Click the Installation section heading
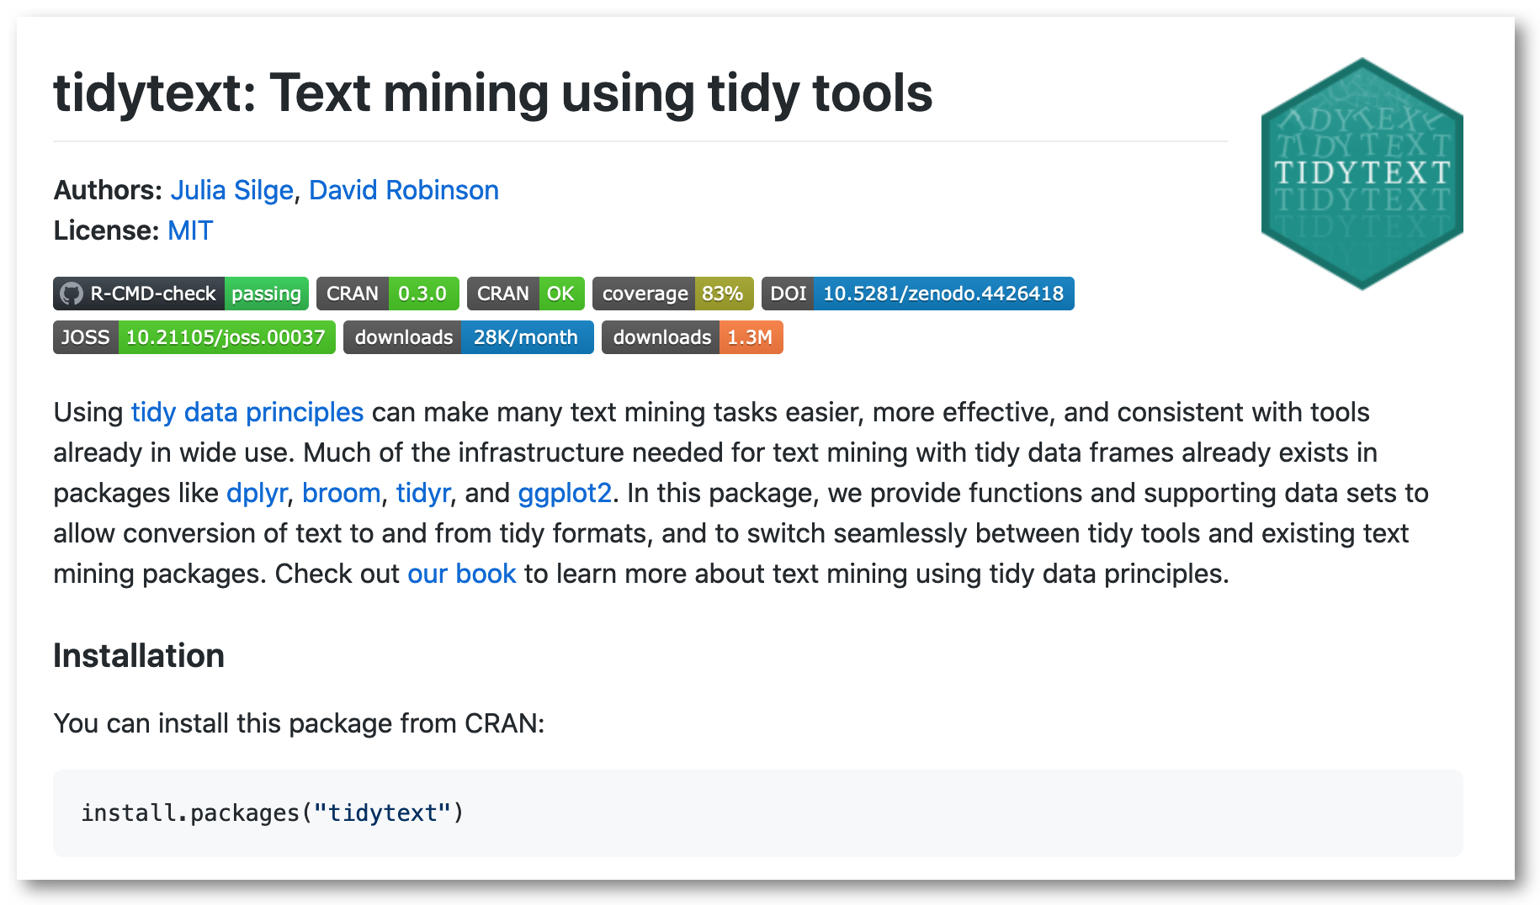Screen dimensions: 1540x905 tap(139, 656)
